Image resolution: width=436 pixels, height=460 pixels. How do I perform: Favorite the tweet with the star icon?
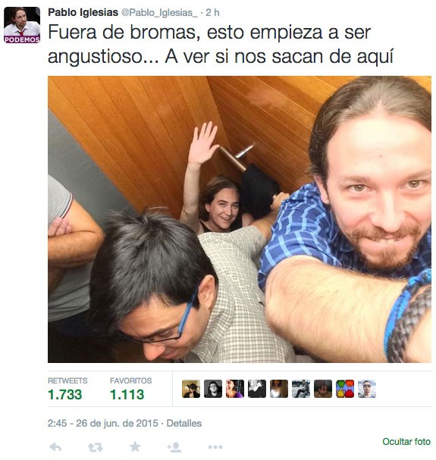135,447
